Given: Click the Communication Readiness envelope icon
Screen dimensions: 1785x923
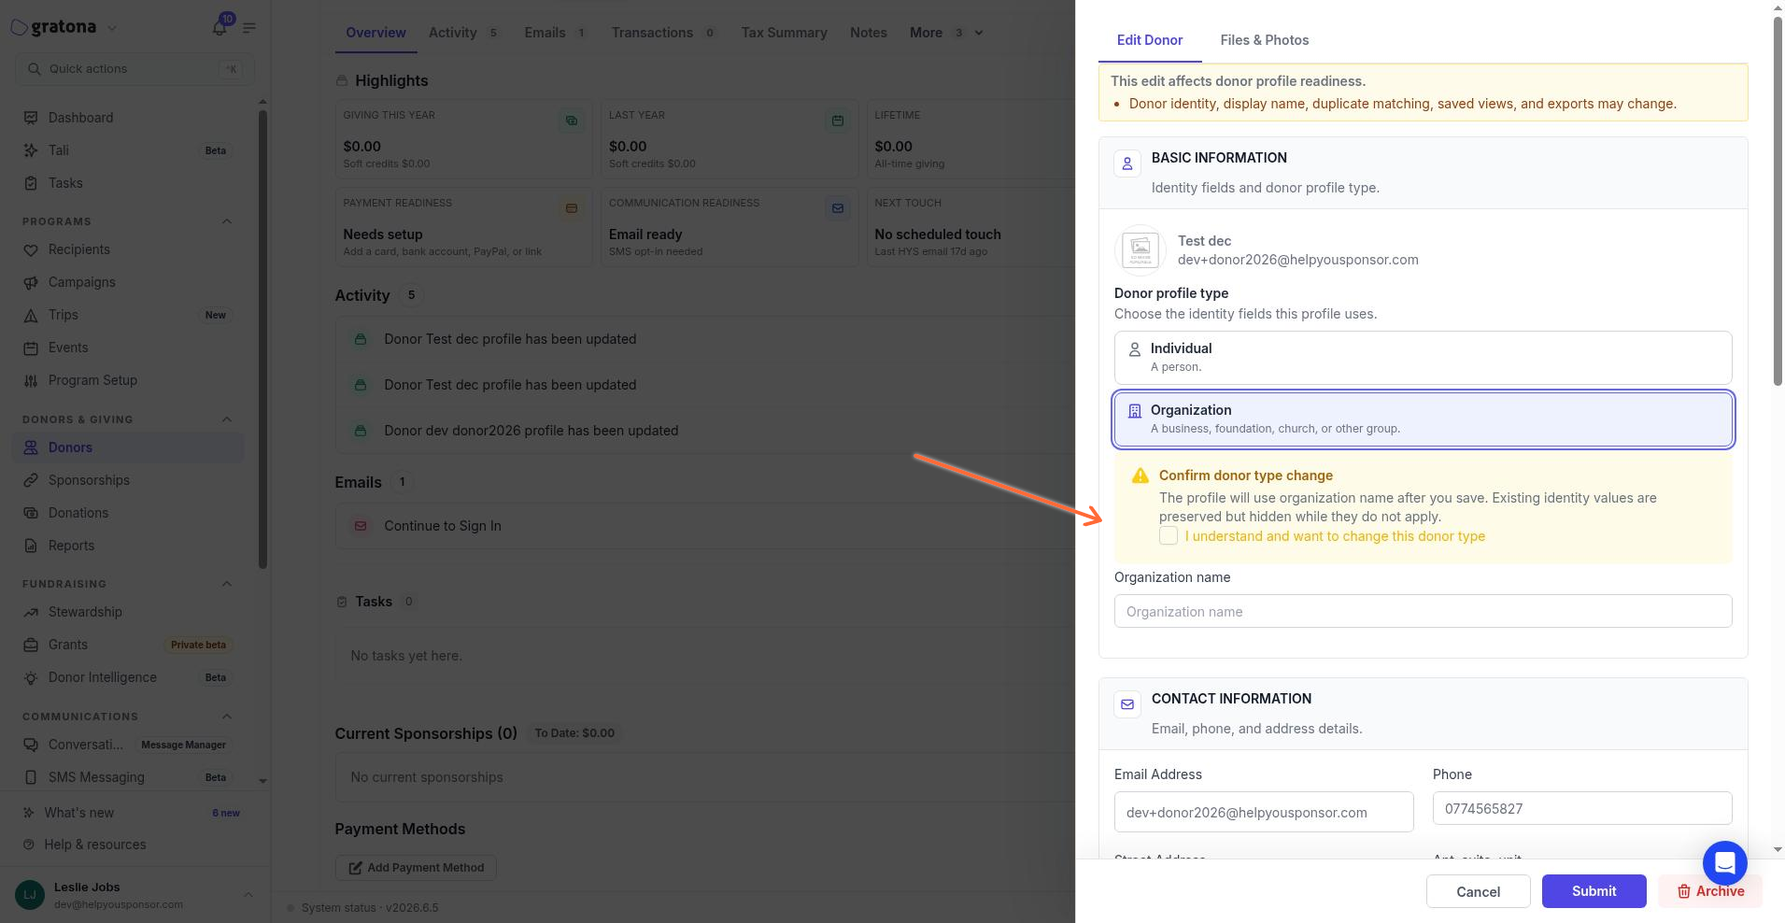Looking at the screenshot, I should pyautogui.click(x=838, y=208).
